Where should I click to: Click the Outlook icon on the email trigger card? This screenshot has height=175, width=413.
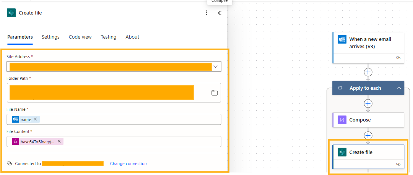[x=342, y=39]
